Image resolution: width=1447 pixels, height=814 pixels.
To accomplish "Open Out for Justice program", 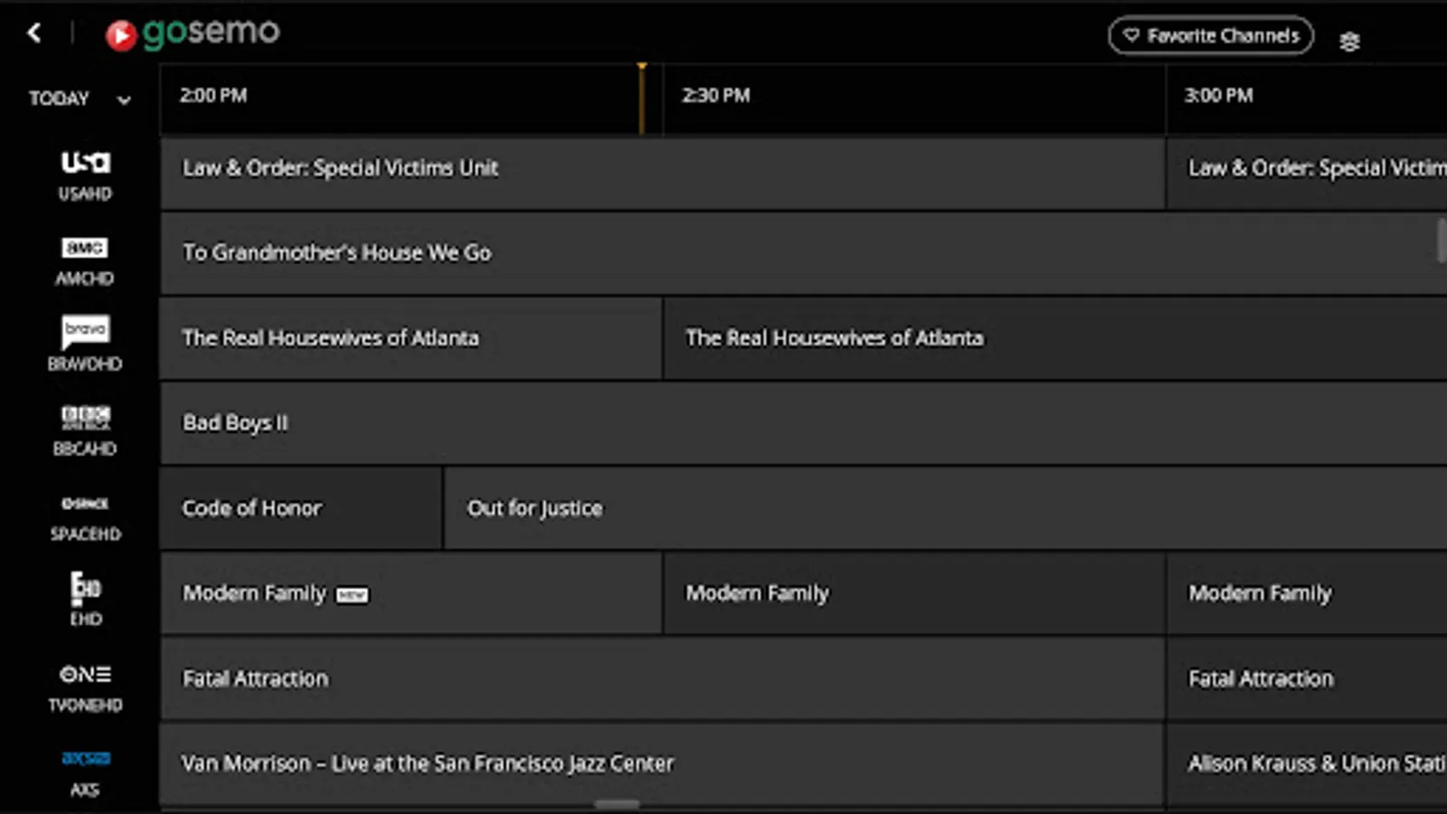I will pyautogui.click(x=946, y=509).
